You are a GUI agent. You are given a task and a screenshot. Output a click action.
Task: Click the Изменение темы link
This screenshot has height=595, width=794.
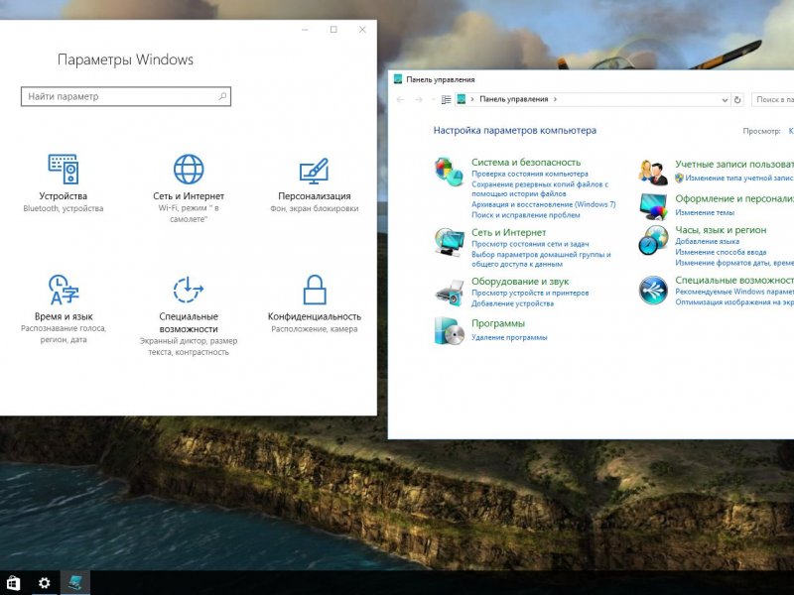click(x=705, y=212)
